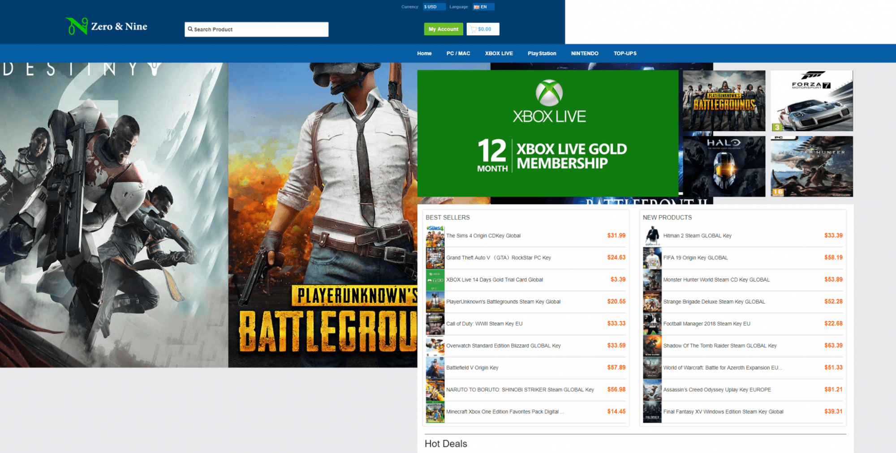This screenshot has width=896, height=453.
Task: Select the Battlegrounds tile beside the Xbox banner
Action: tap(724, 101)
